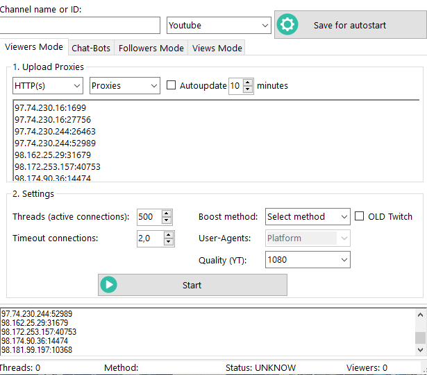This screenshot has width=427, height=375.
Task: Open the Followers Mode tab
Action: [151, 48]
